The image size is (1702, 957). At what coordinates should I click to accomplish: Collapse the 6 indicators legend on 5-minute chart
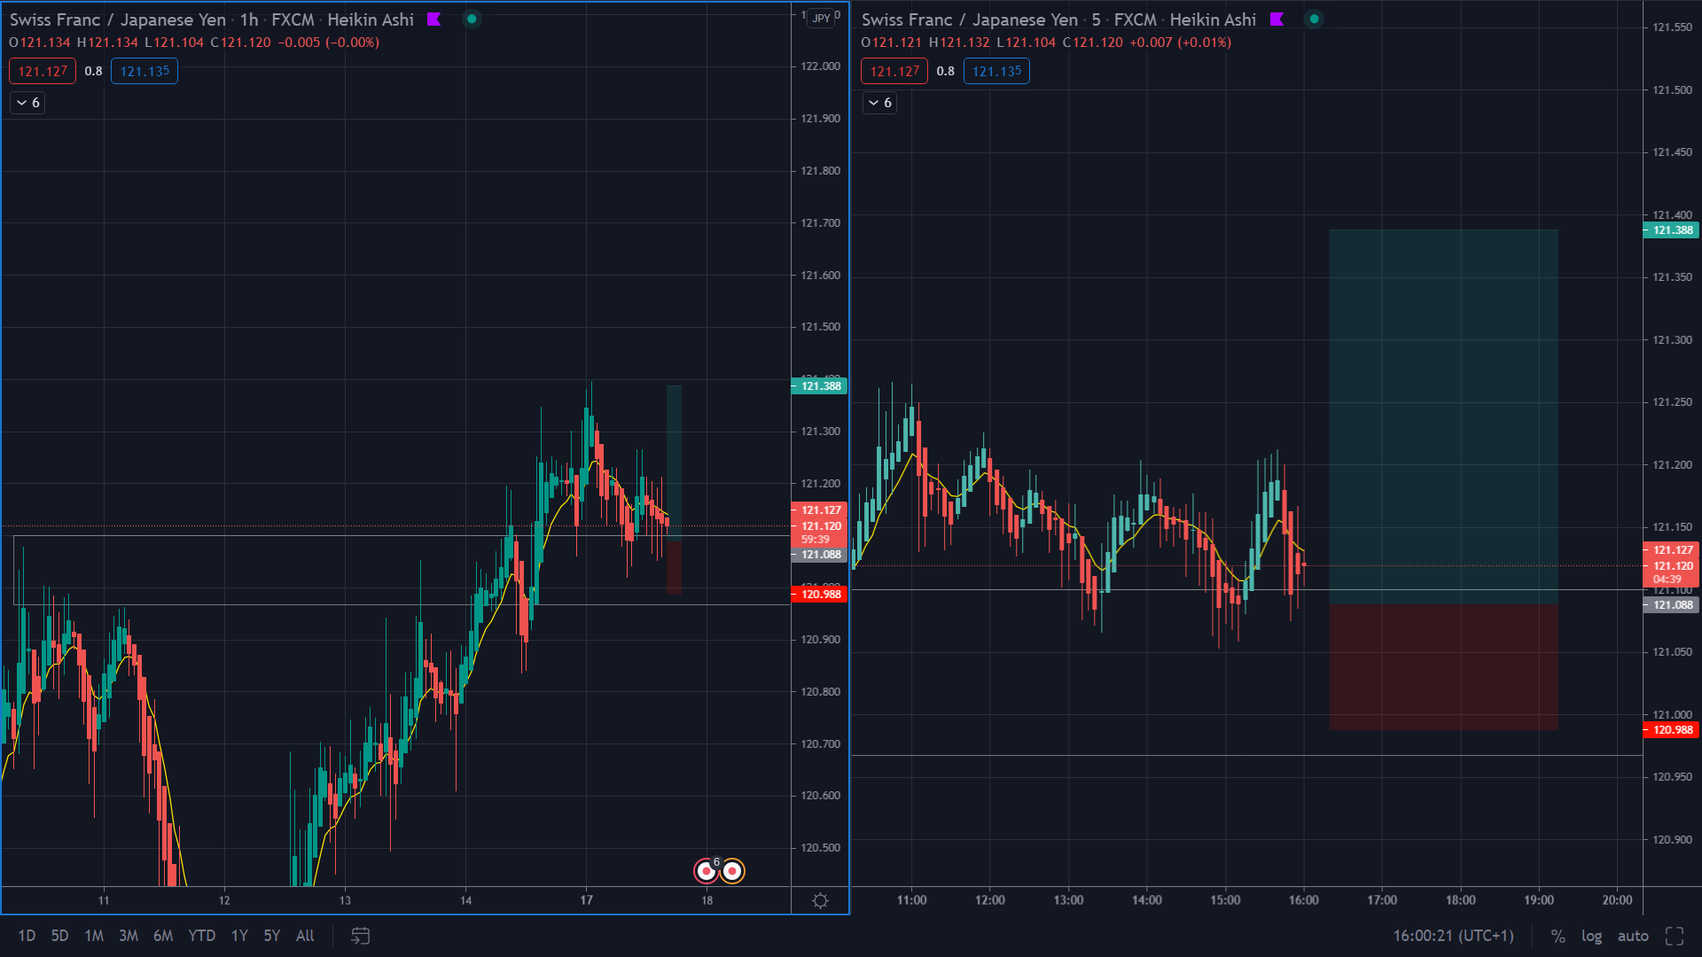coord(879,103)
